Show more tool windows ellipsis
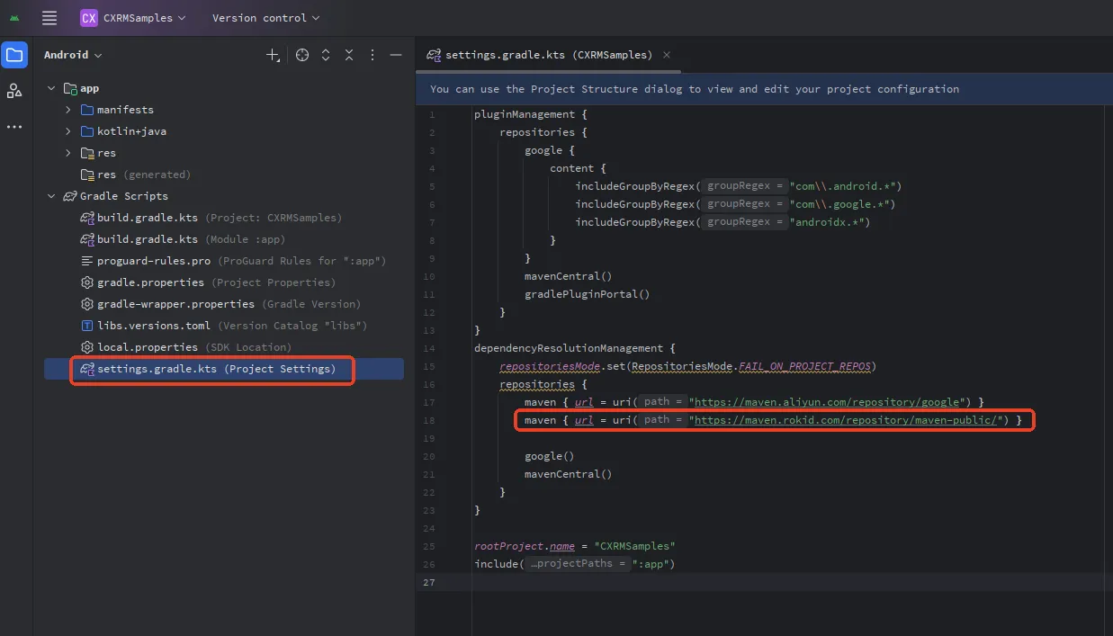 [x=14, y=127]
